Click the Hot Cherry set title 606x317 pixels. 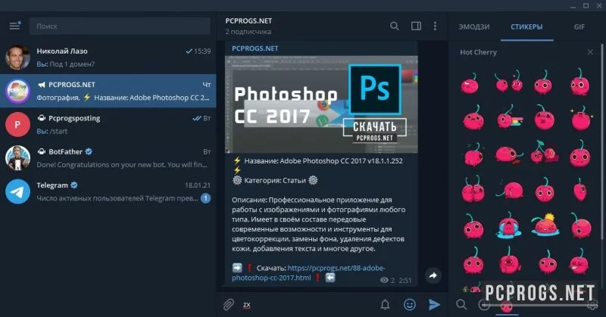pos(478,52)
